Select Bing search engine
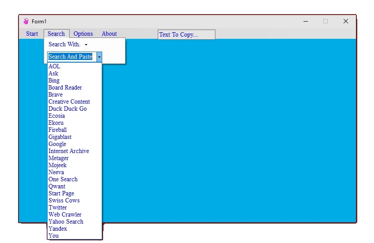Screen dimensions: 374x243 coord(74,80)
